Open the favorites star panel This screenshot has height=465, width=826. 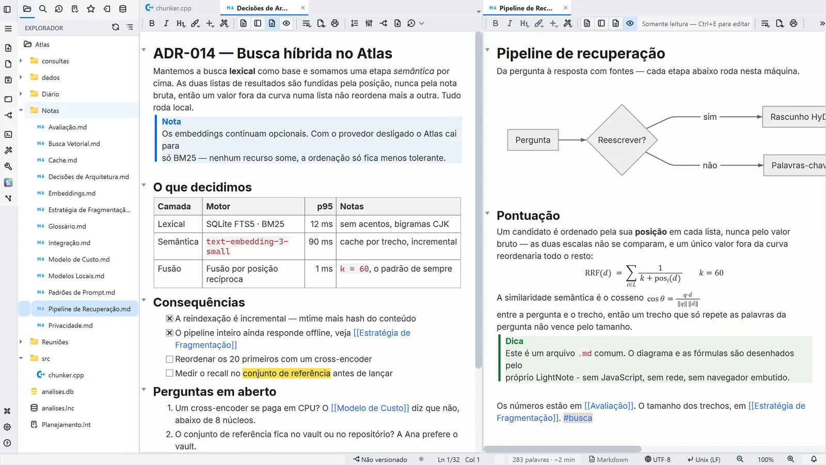pyautogui.click(x=91, y=9)
